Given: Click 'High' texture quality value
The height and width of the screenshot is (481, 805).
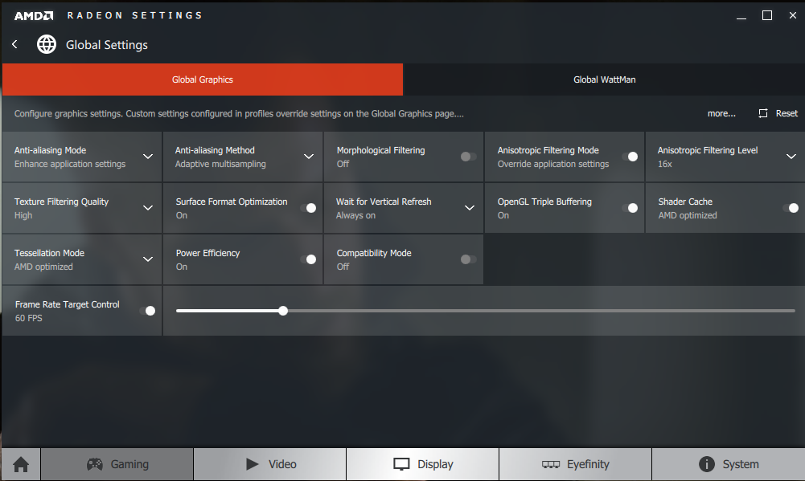Looking at the screenshot, I should pyautogui.click(x=23, y=215).
